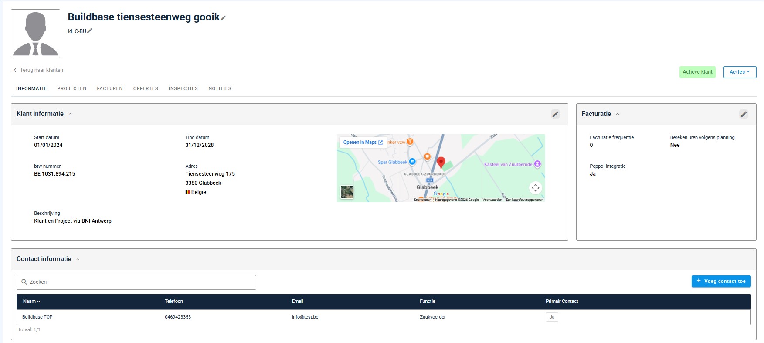764x343 pixels.
Task: Edit Klant informatie with pencil button
Action: pyautogui.click(x=555, y=114)
